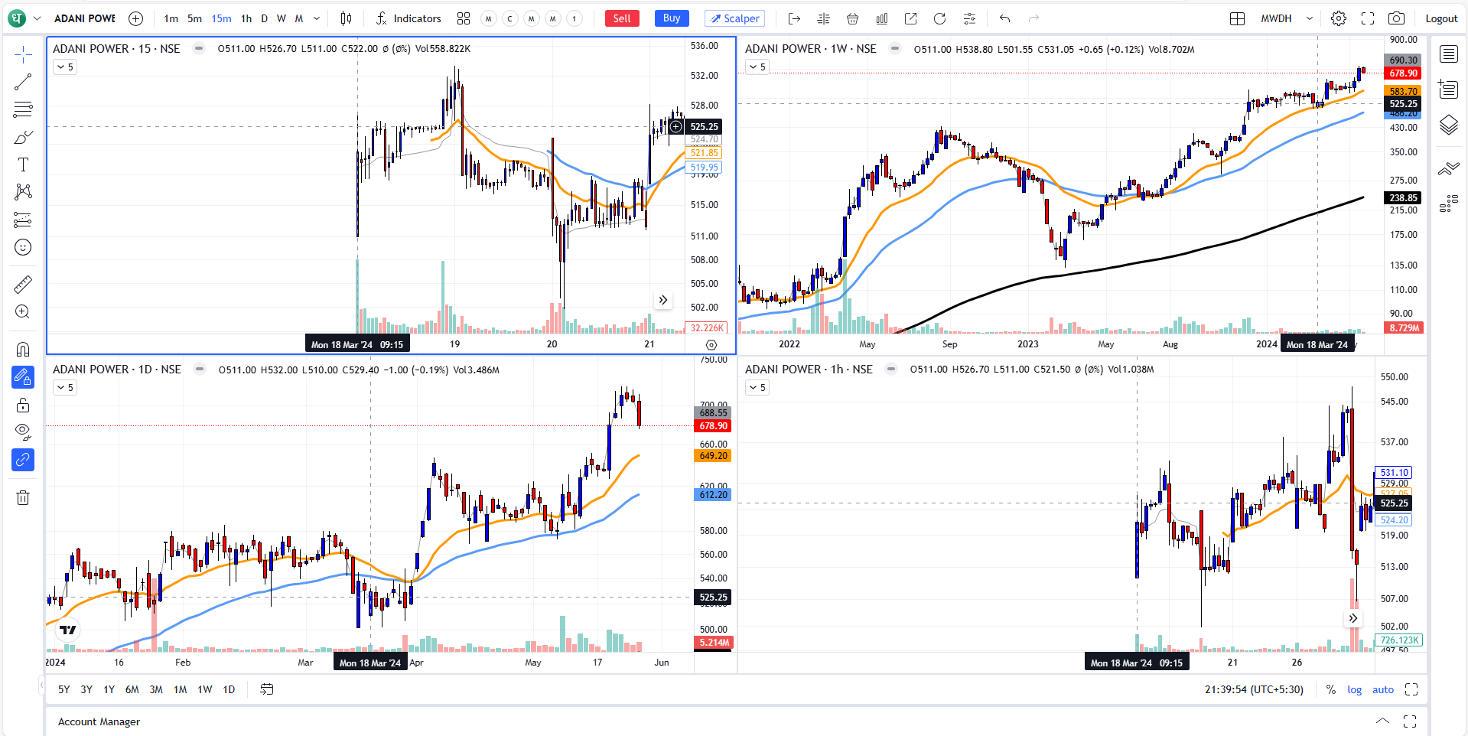Image resolution: width=1468 pixels, height=736 pixels.
Task: Click the pill toggle beside ADANI POWER 15 NSE
Action: (x=199, y=48)
